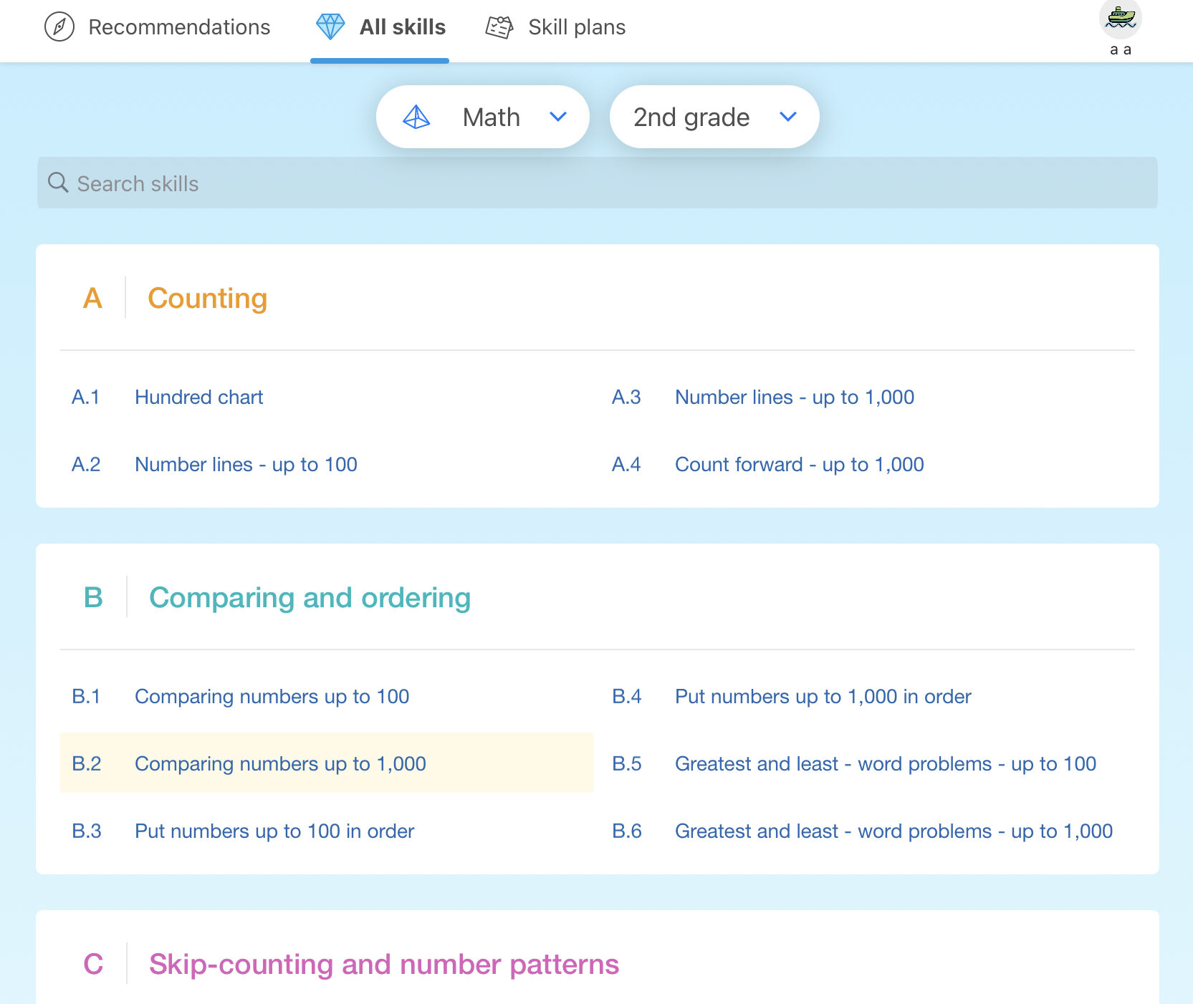The width and height of the screenshot is (1193, 1004).
Task: Click the compass icon beside Recommendations
Action: tap(58, 26)
